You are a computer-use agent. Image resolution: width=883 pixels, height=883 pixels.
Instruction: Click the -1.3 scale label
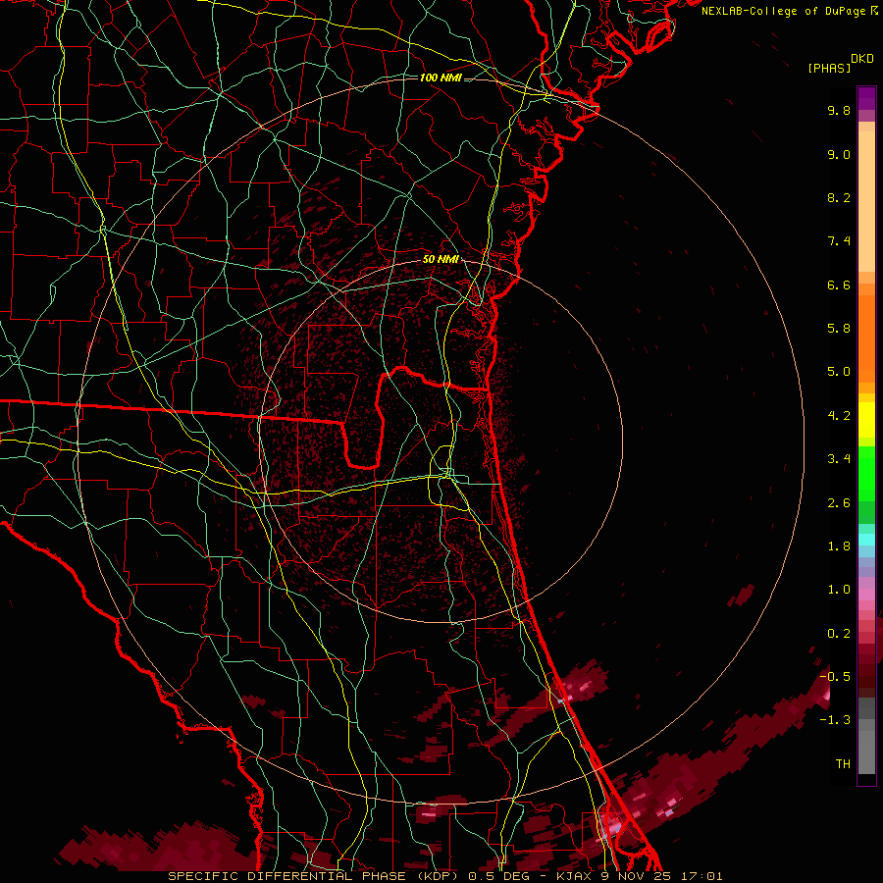pyautogui.click(x=835, y=720)
